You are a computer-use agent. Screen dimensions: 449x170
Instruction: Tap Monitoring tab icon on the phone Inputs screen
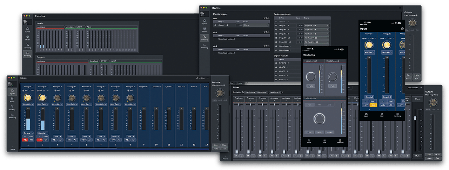pyautogui.click(x=397, y=115)
